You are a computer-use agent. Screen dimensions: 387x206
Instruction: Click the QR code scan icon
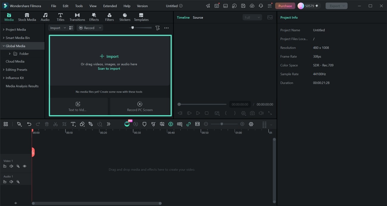pyautogui.click(x=71, y=28)
